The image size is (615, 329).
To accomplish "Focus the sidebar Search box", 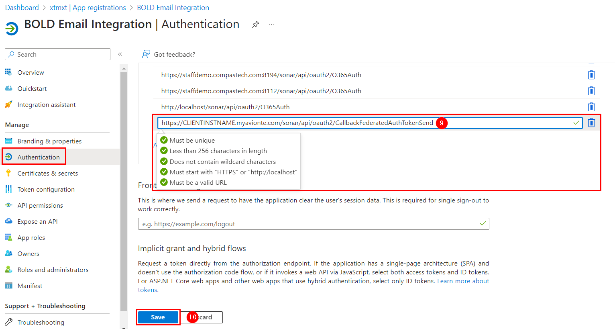I will (57, 54).
